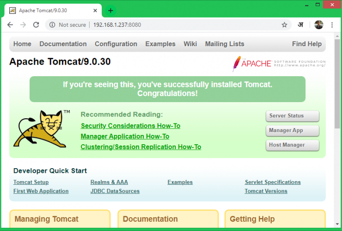
Task: Reload the page with refresh icon
Action: tap(36, 25)
